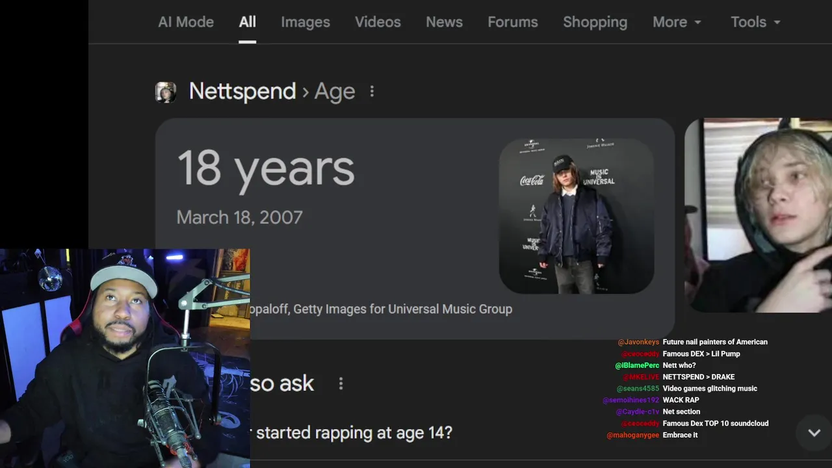Screen dimensions: 832x468
Task: Click the chat scroll-down chevron button
Action: (x=814, y=433)
